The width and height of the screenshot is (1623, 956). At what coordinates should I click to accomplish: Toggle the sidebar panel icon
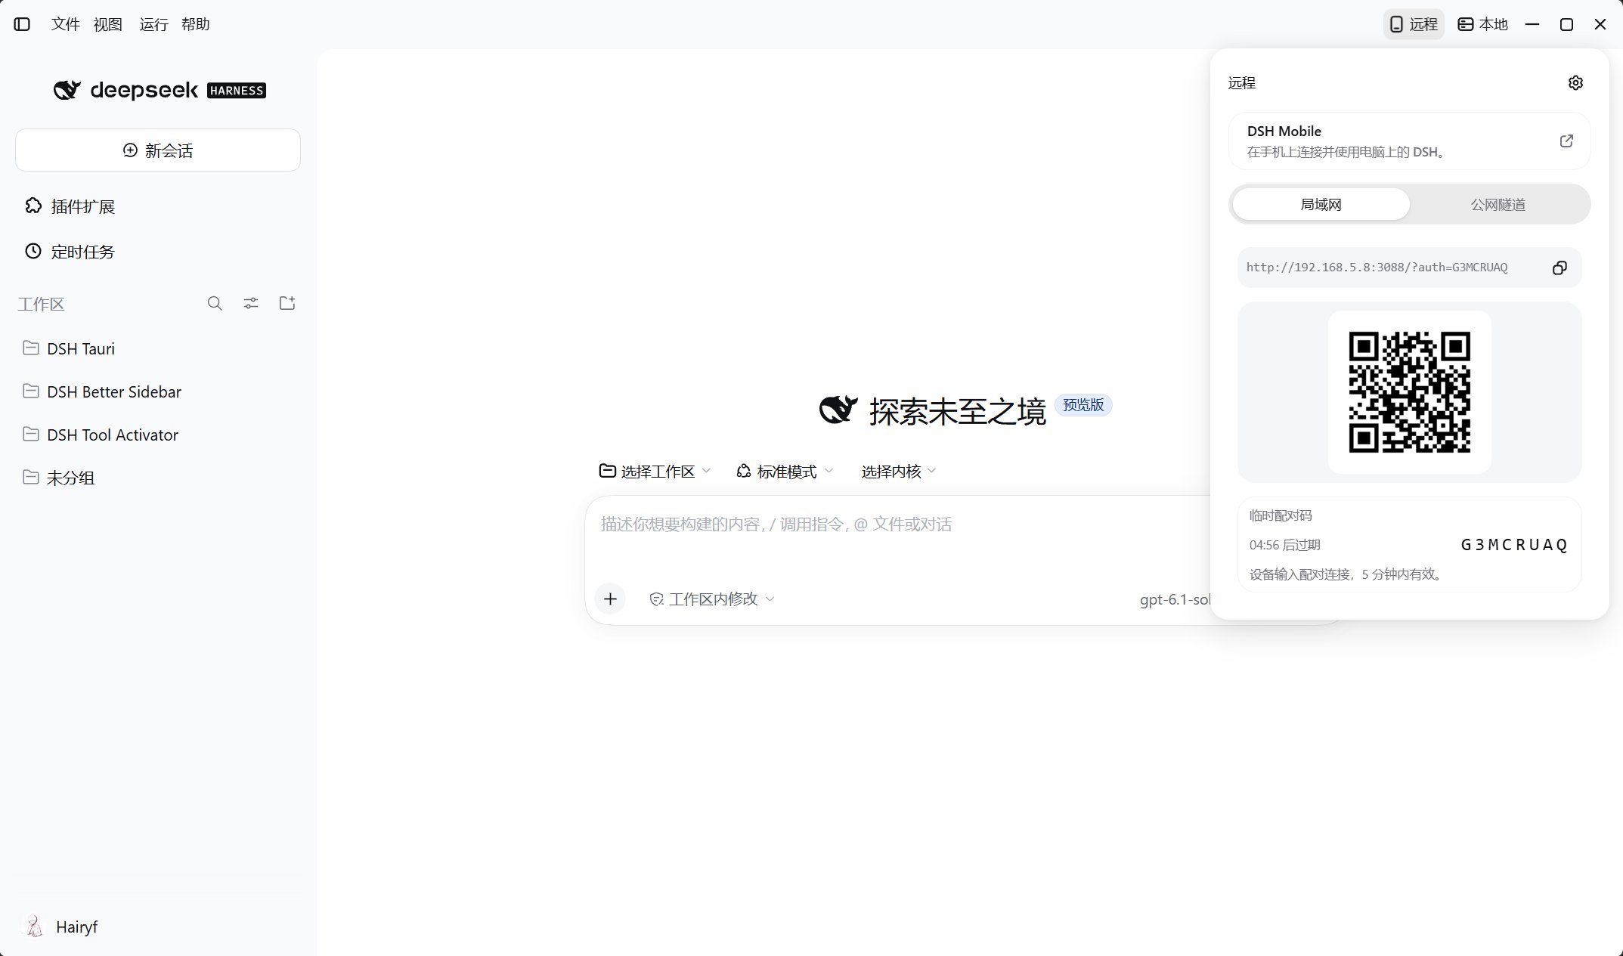tap(23, 24)
